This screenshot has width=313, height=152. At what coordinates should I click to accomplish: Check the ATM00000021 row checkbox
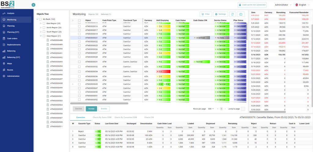pyautogui.click(x=79, y=38)
